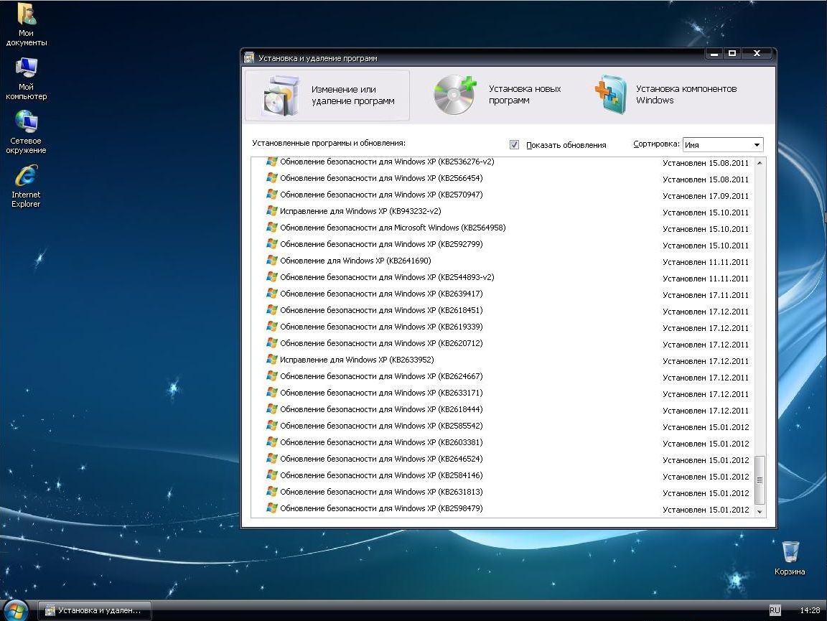Launch Internet Explorer desktop icon
Screen dimensions: 827x621
click(26, 176)
